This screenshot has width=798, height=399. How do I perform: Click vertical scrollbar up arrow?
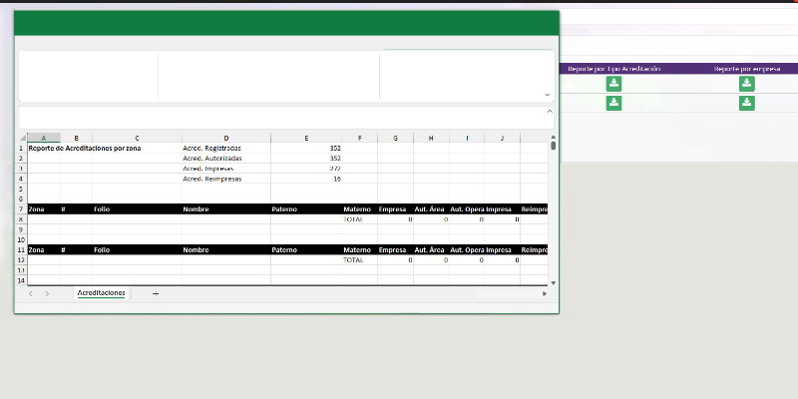click(554, 137)
